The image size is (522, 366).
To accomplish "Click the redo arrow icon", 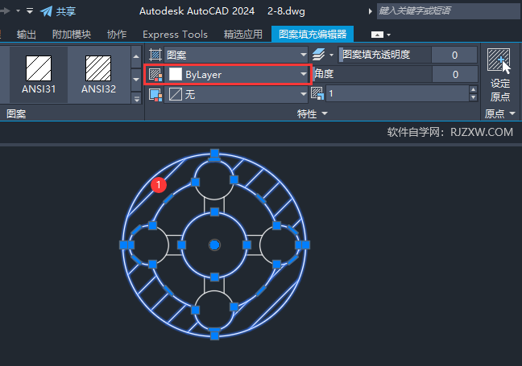I will click(5, 11).
